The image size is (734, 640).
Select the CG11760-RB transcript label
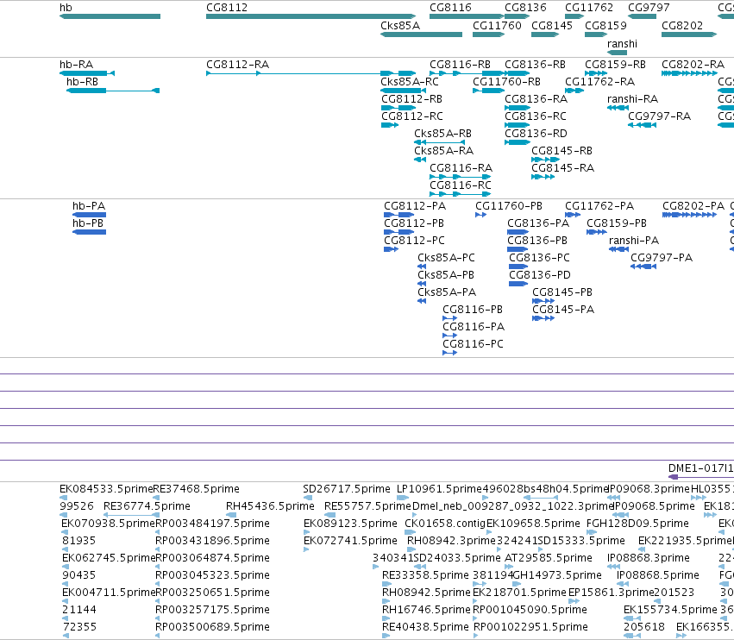pos(506,82)
